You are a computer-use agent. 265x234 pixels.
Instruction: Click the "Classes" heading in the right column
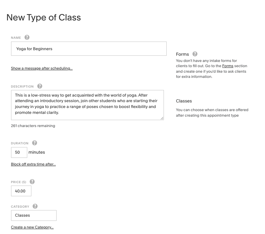184,101
